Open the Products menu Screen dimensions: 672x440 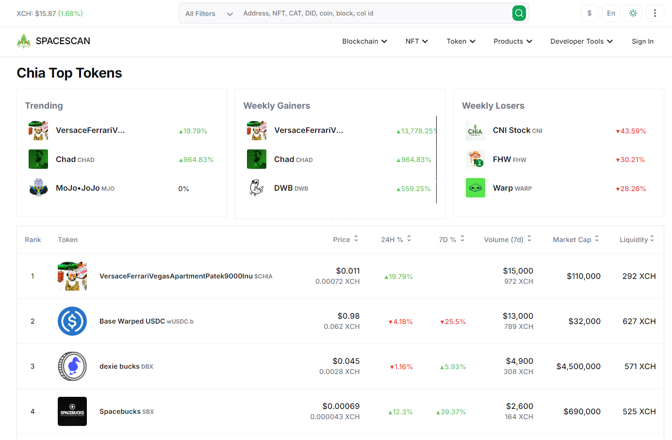tap(513, 41)
